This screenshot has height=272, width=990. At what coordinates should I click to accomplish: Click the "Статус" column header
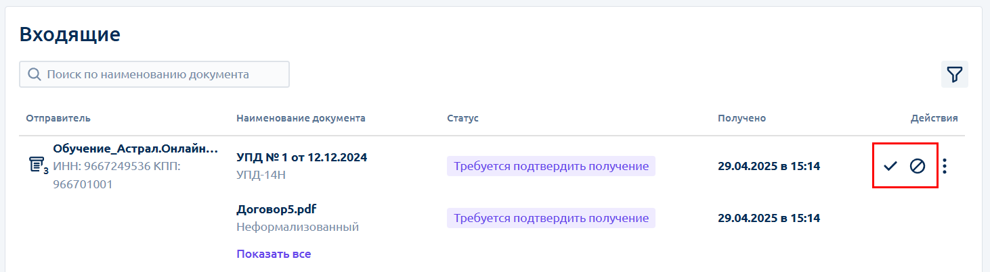462,118
